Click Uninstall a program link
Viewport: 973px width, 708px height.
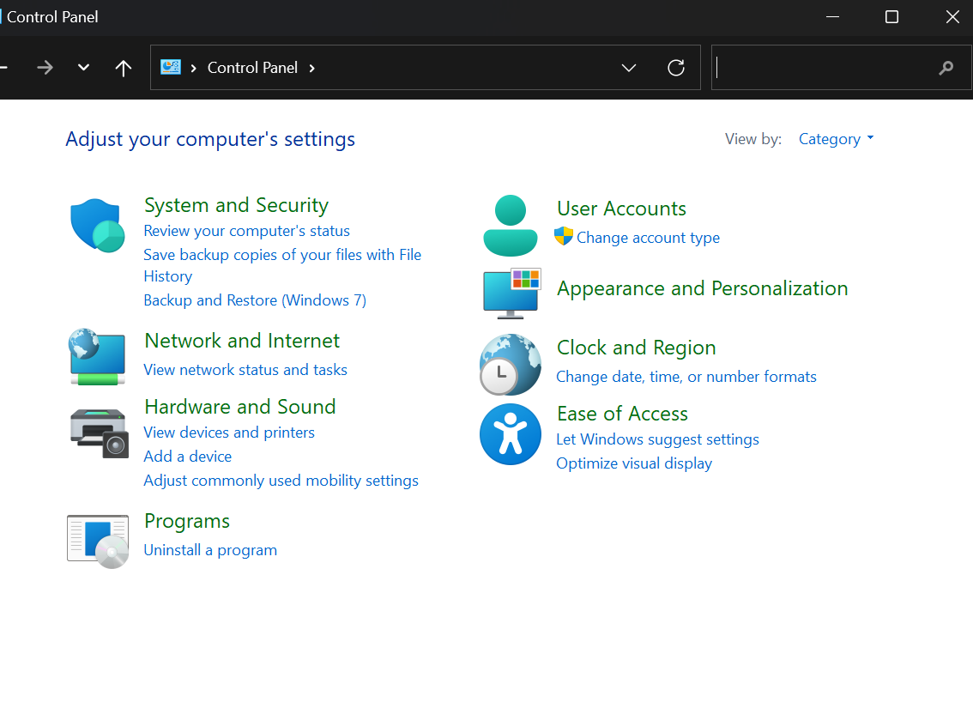[x=210, y=550]
